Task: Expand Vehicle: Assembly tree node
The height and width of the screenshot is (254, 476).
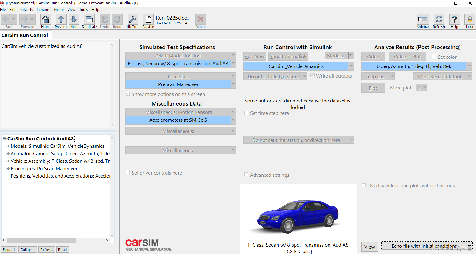Action: click(x=7, y=161)
